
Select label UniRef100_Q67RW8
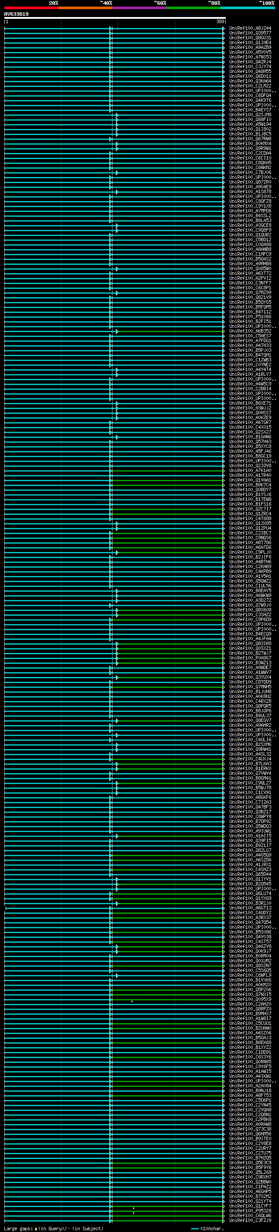(x=250, y=139)
